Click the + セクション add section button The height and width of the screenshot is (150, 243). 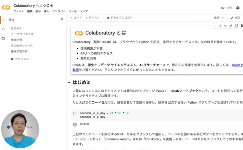click(x=20, y=59)
